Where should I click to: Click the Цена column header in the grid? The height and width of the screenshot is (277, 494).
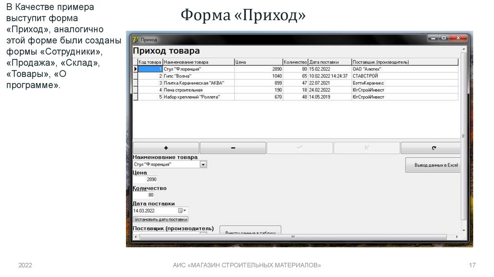click(x=259, y=62)
